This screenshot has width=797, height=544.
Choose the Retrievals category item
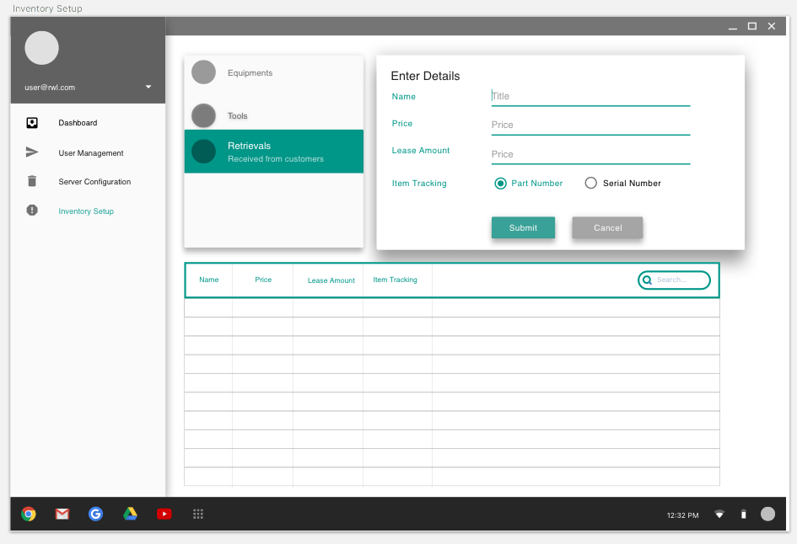273,152
